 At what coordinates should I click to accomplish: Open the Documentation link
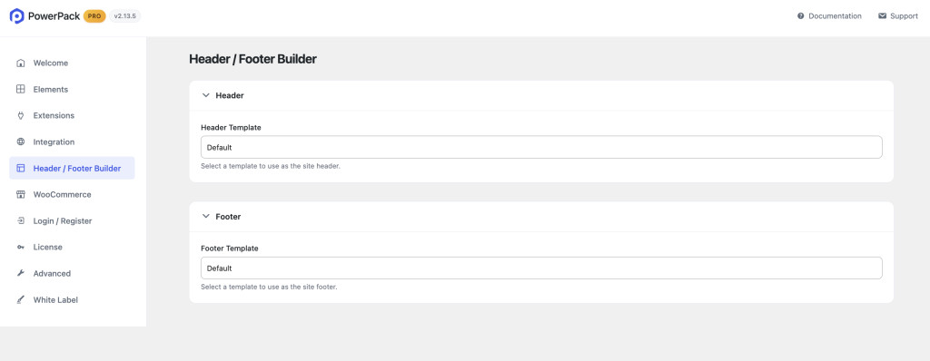pos(829,16)
